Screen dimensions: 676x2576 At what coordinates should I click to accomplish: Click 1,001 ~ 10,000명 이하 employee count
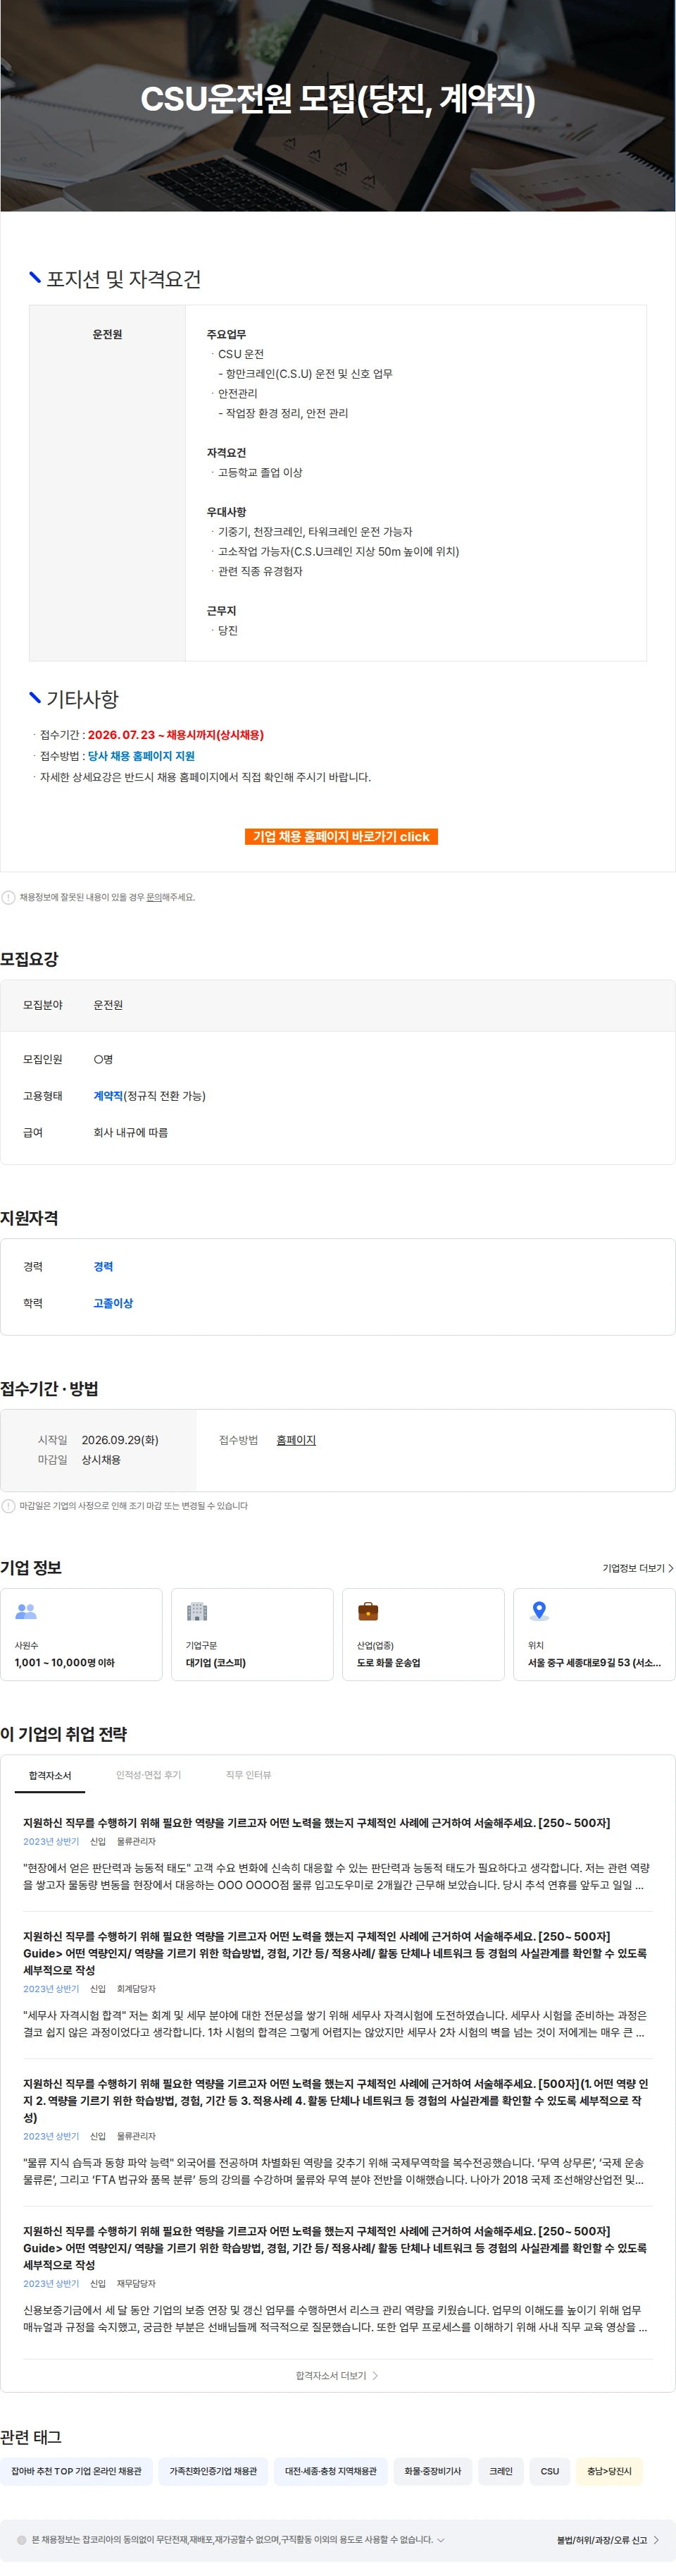pos(65,1663)
